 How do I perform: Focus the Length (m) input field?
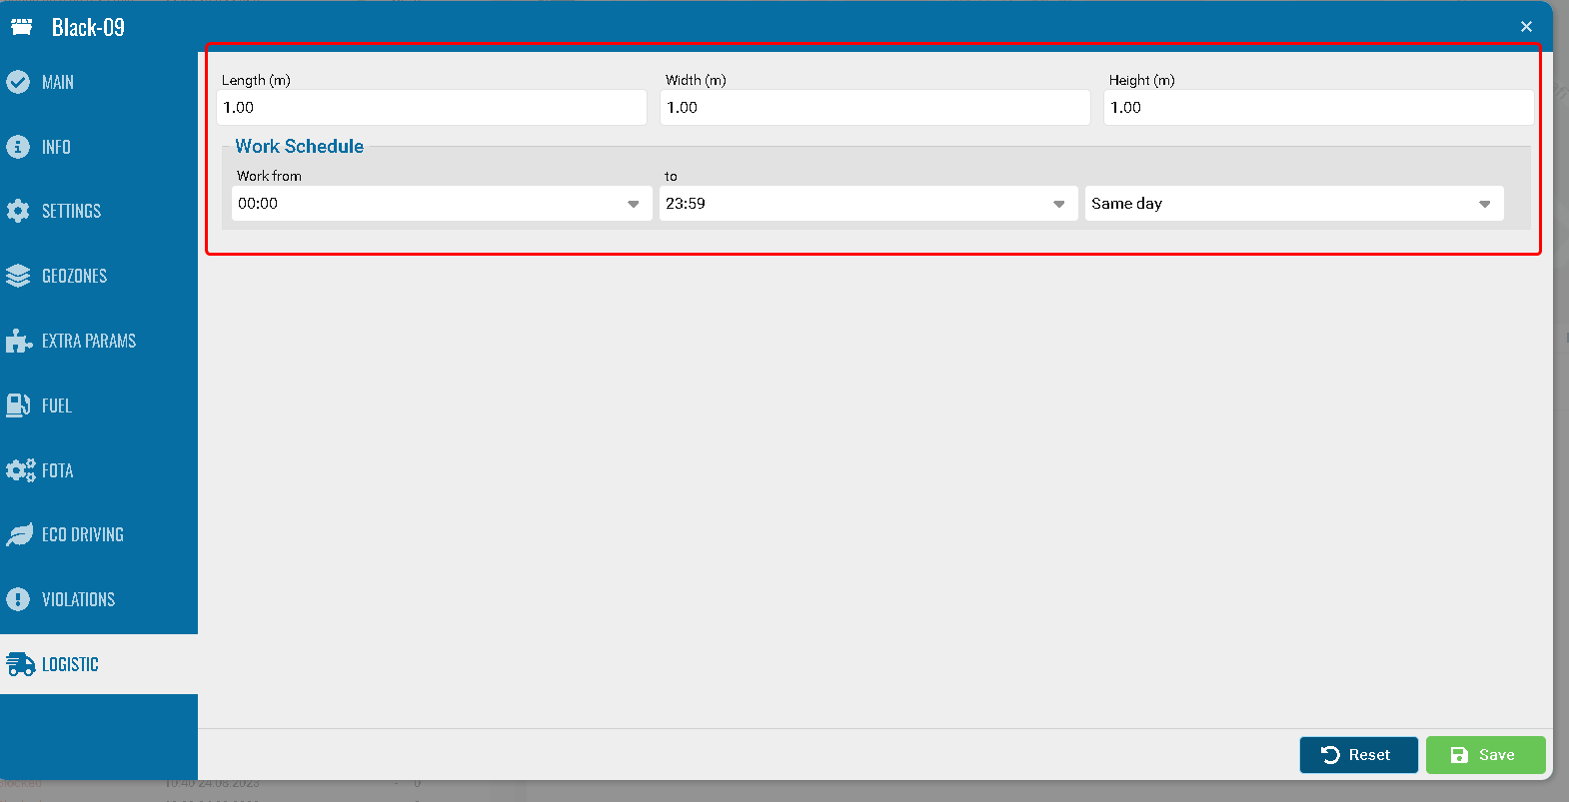[x=431, y=108]
